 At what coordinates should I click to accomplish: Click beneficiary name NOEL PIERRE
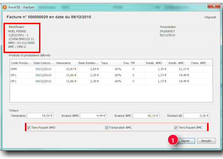[17, 31]
